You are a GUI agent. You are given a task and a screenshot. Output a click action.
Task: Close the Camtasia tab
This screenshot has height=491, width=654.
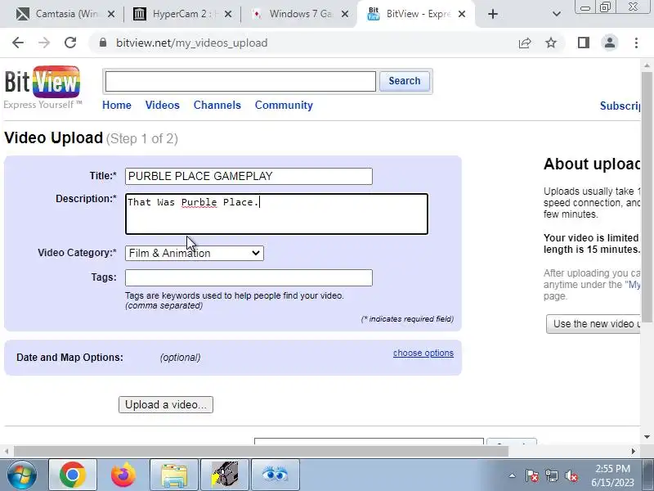[x=111, y=14]
